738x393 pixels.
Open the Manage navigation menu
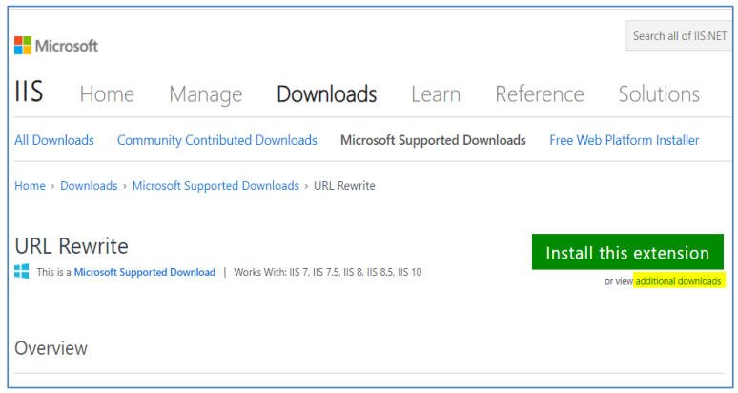click(x=206, y=94)
